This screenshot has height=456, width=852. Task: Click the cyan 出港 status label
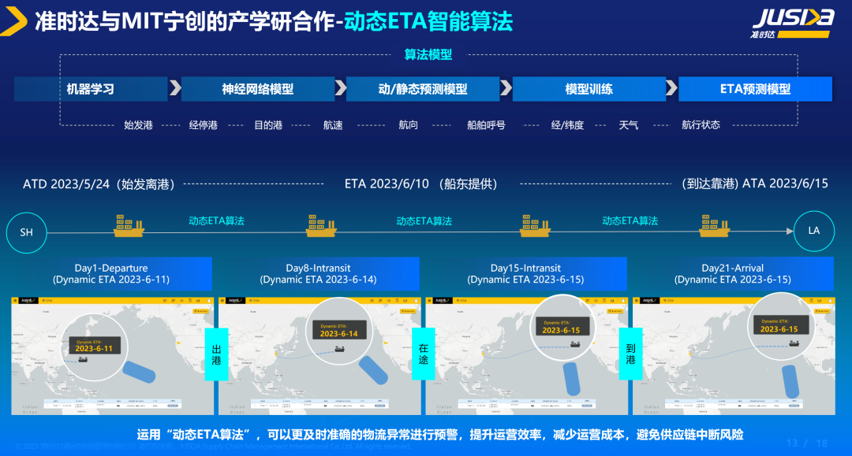[216, 354]
